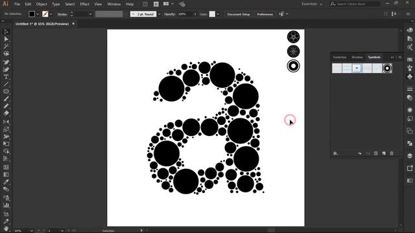Click the Search Adobe Stock field
Screen dimensions: 415x233
(355, 4)
